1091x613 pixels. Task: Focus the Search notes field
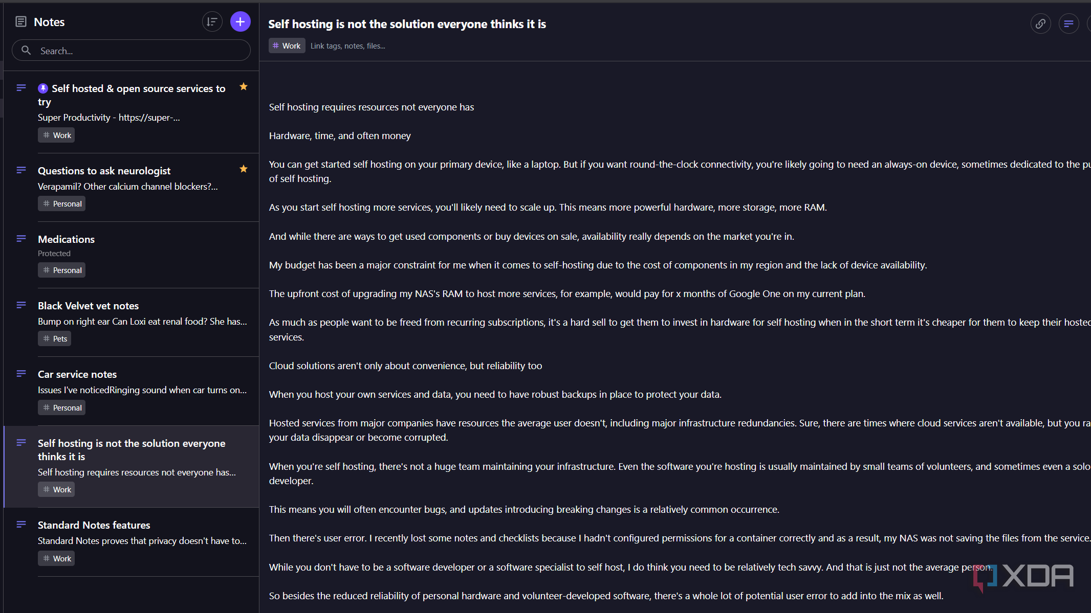coord(138,51)
